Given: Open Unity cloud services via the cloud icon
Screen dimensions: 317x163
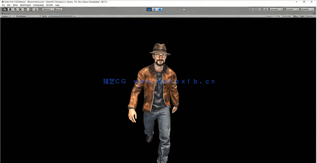Looking at the screenshot, I should point(266,10).
